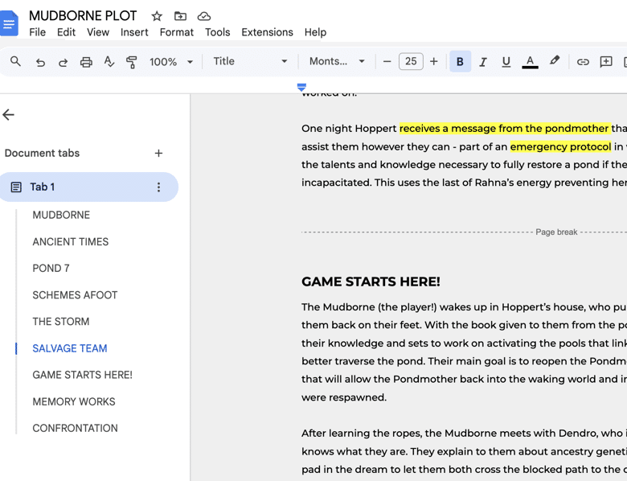Jump to THE STORM heading
This screenshot has height=481, width=627.
point(61,321)
